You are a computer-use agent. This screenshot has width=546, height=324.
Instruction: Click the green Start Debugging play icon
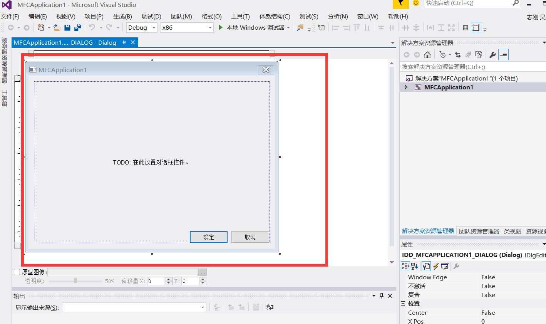[x=221, y=27]
